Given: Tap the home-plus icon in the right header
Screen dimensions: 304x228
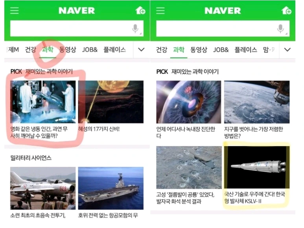Looking at the screenshot, I should pyautogui.click(x=286, y=10).
